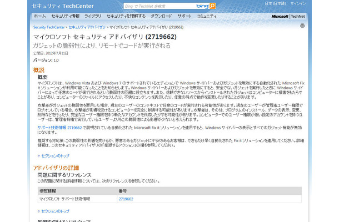Click the 参照情報 table header
The height and width of the screenshot is (222, 339).
pos(48,191)
